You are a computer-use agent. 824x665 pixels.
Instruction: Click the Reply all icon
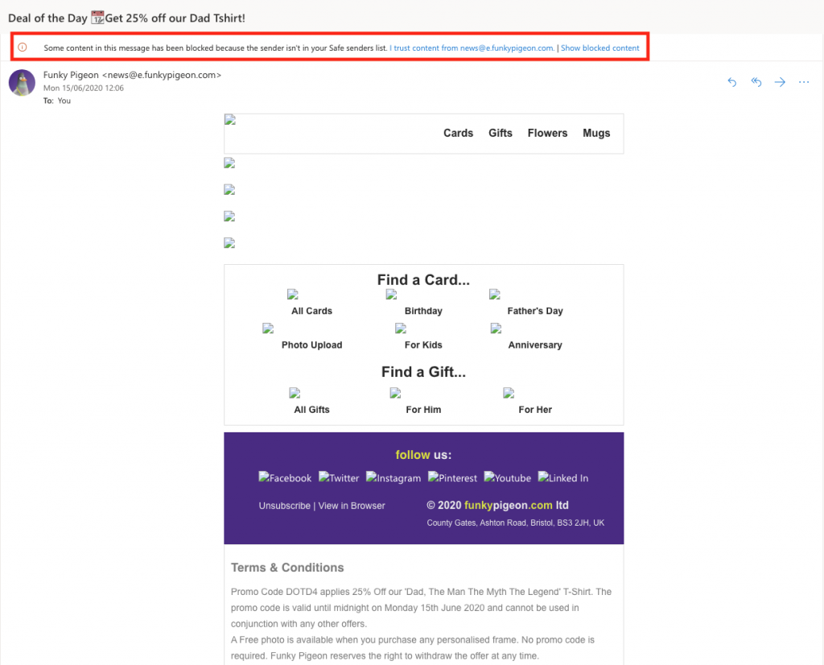coord(756,82)
